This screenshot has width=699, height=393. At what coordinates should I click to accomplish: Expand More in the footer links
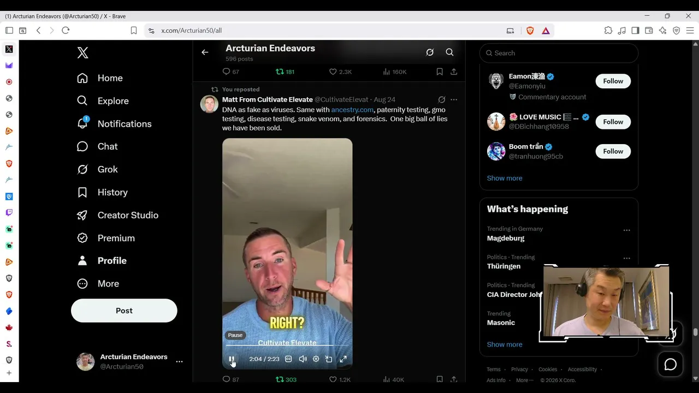point(525,380)
